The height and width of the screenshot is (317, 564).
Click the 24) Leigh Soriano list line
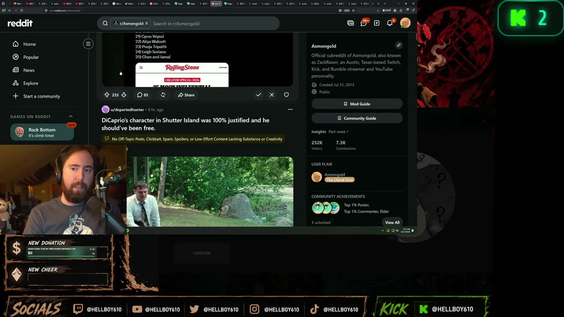click(x=150, y=52)
